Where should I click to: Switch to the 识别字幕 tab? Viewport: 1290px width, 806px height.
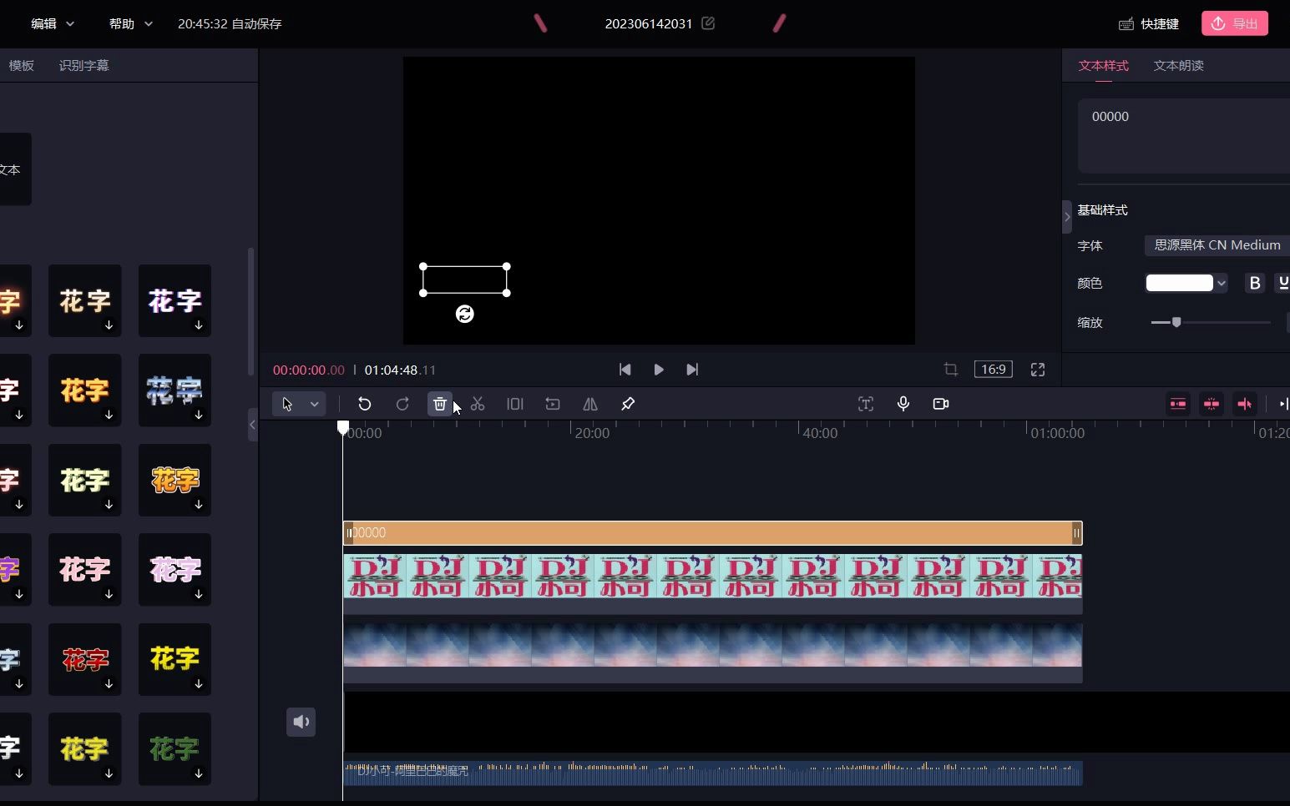coord(84,65)
